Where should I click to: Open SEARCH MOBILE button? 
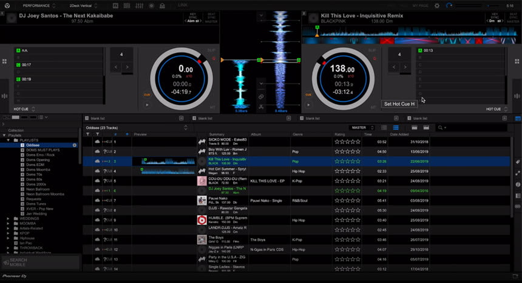(40, 262)
